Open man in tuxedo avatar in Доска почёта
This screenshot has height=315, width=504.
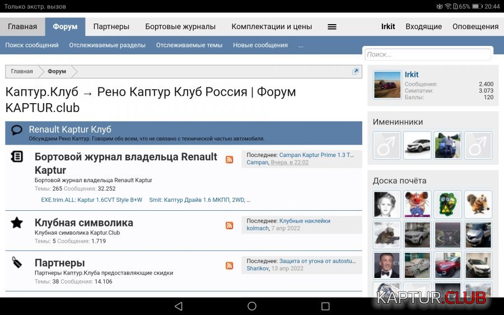tap(387, 265)
